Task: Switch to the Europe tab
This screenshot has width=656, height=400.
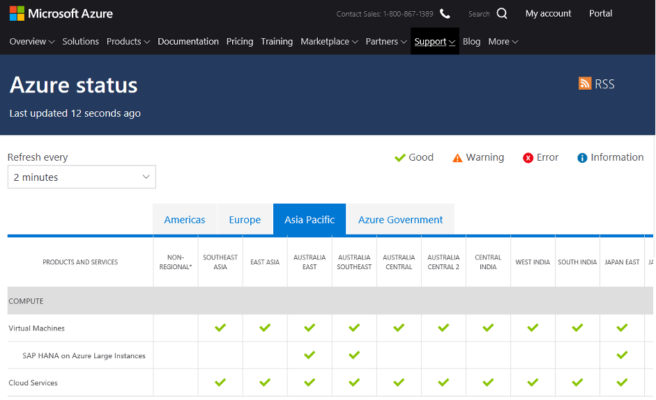Action: coord(245,220)
